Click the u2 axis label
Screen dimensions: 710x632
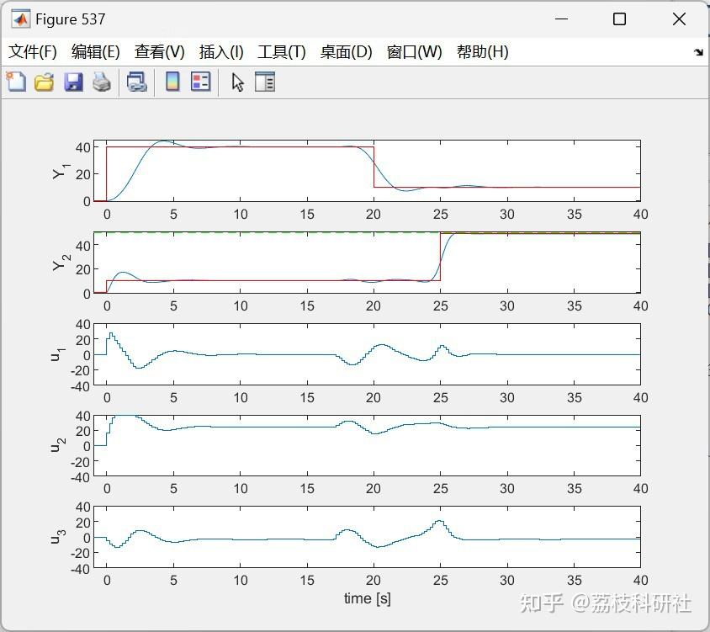pos(57,445)
